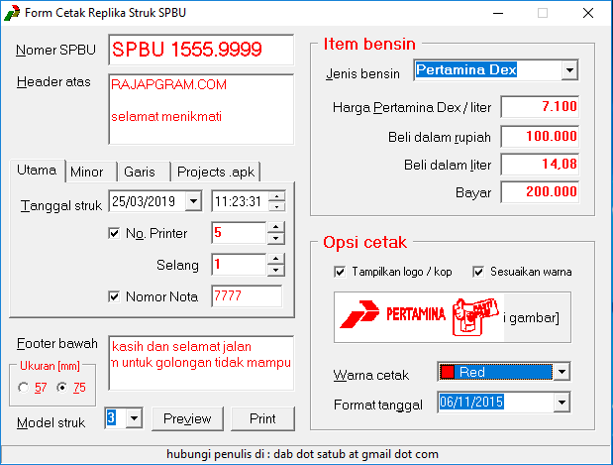Click the No. Printer value field
Screen dimensions: 613x465
(x=240, y=233)
